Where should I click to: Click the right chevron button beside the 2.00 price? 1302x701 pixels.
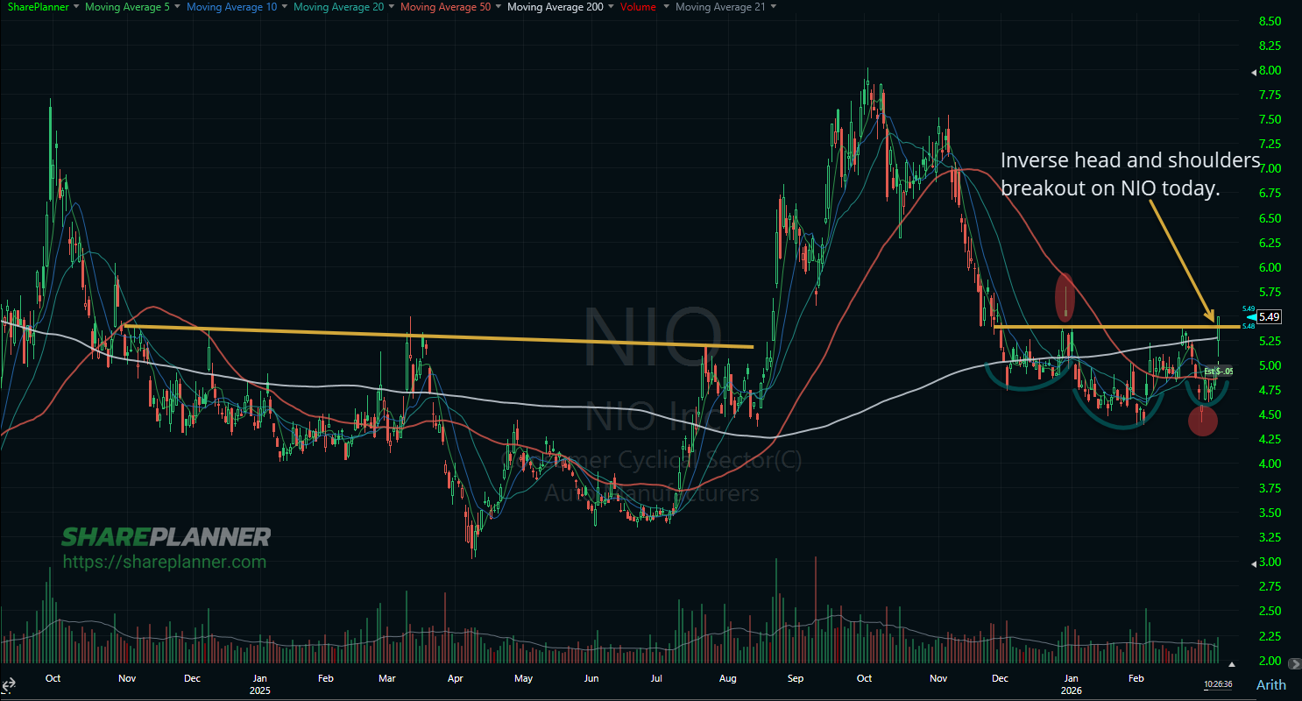1294,664
